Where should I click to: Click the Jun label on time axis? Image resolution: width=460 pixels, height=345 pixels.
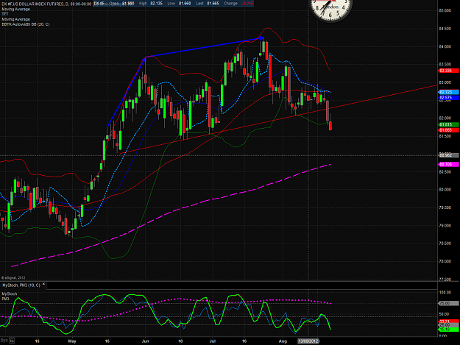click(145, 341)
